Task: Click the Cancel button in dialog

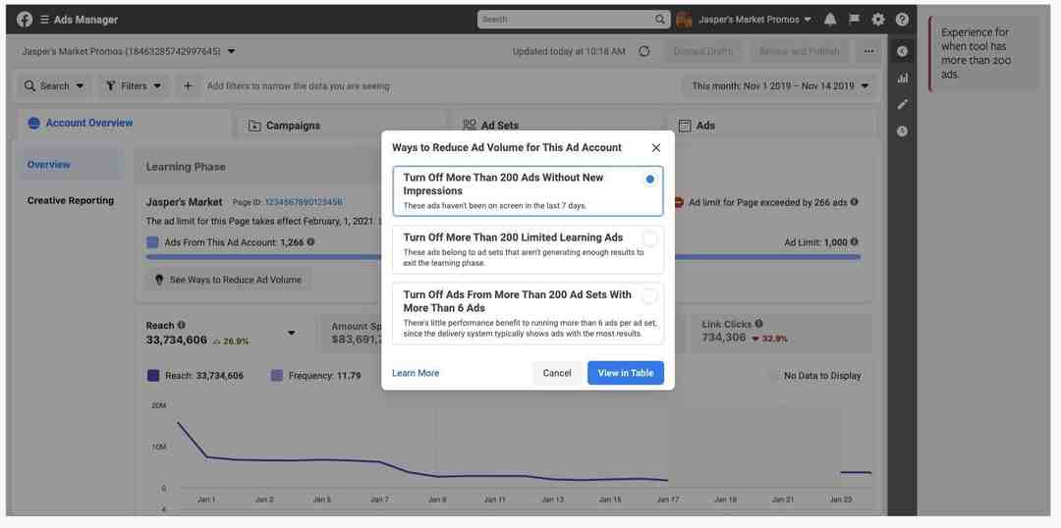Action: click(557, 373)
